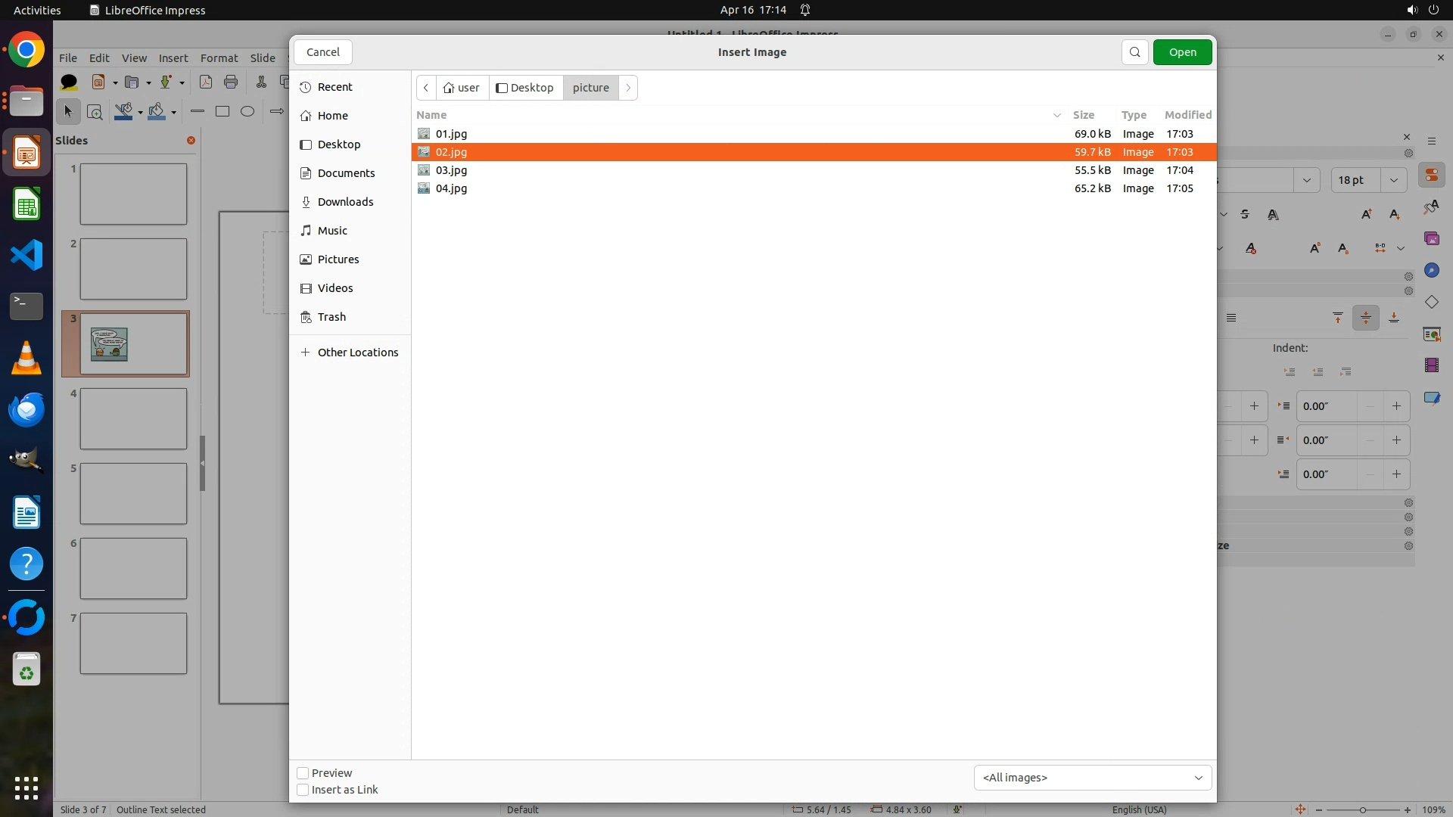Select the 03.jpg file

point(452,170)
